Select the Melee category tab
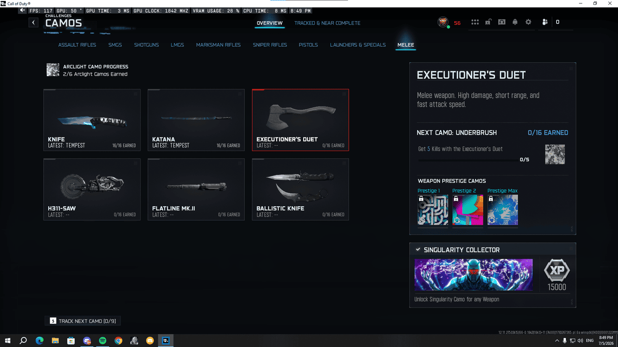Screen dimensions: 618x347 [x=406, y=45]
